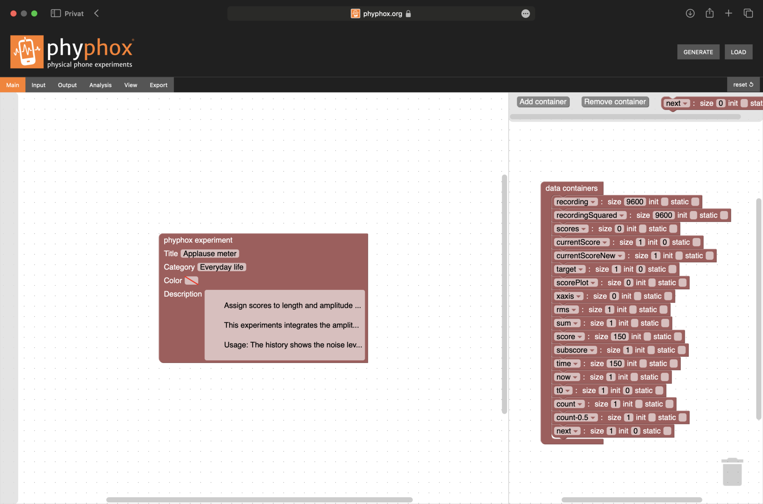
Task: Toggle the sidebar with the sidebar icon
Action: tap(56, 13)
